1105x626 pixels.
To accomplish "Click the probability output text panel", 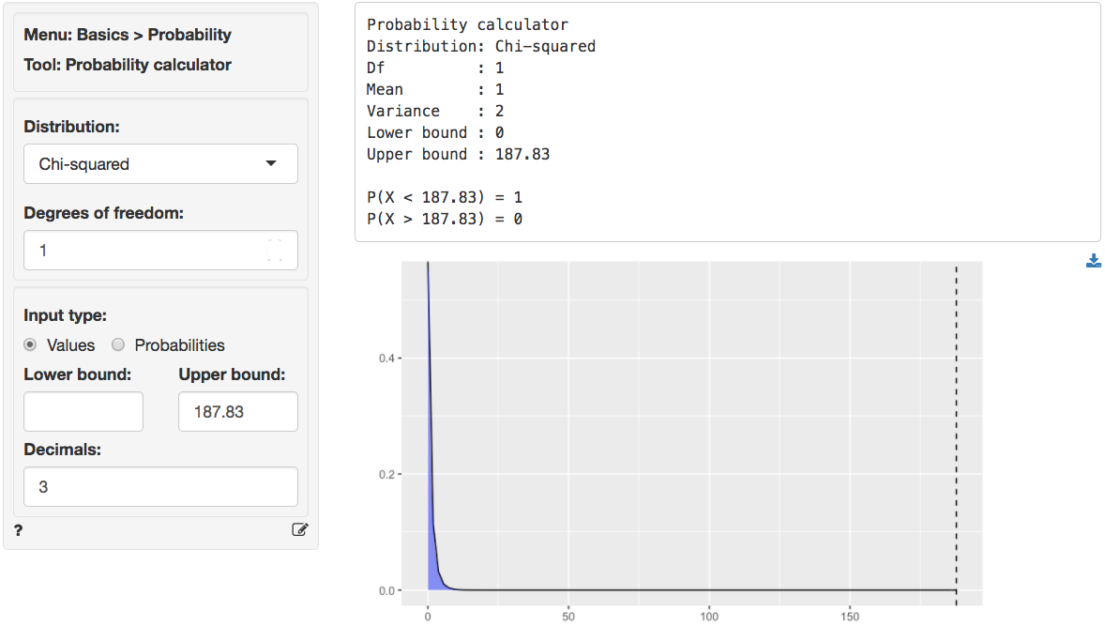I will (657, 122).
